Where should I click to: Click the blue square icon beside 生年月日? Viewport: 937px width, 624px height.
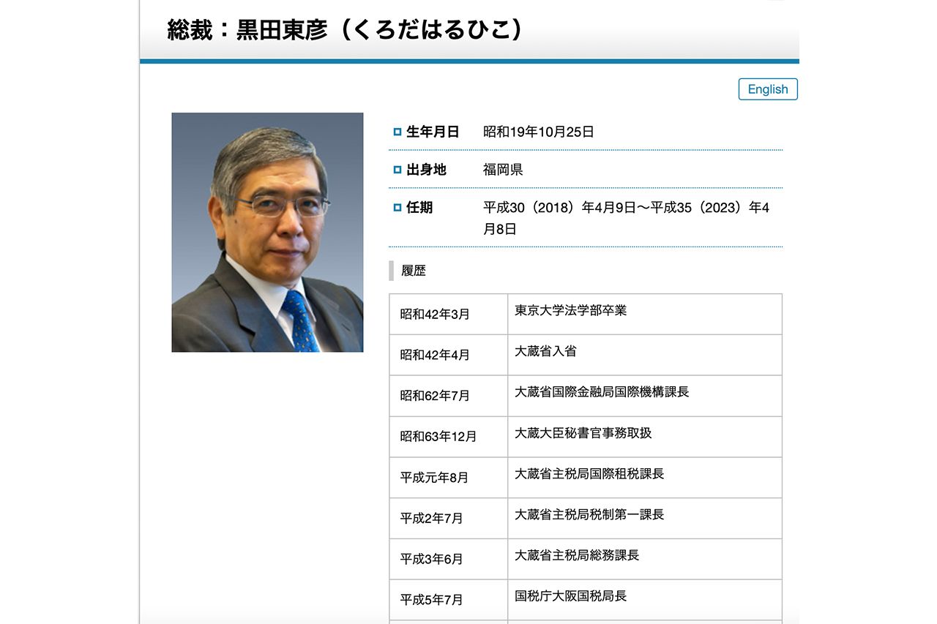click(x=396, y=132)
